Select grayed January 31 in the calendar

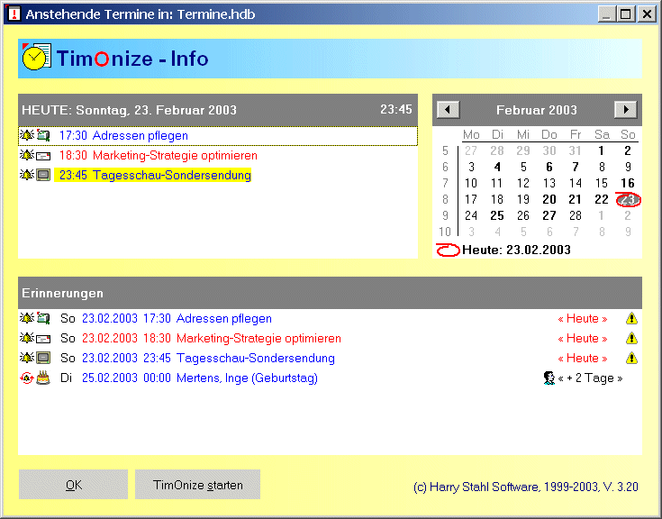coord(575,150)
